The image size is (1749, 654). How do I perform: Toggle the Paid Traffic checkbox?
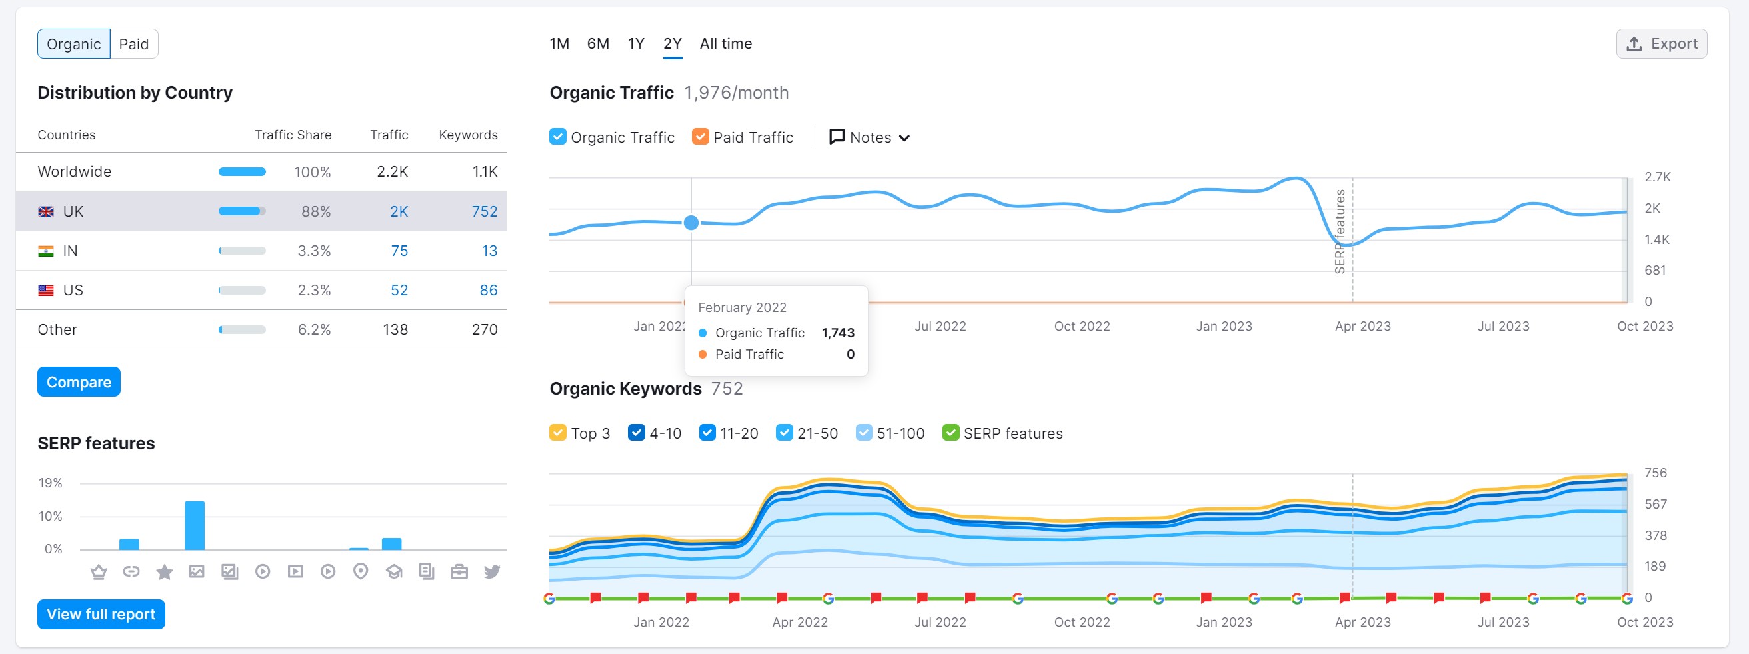[700, 137]
